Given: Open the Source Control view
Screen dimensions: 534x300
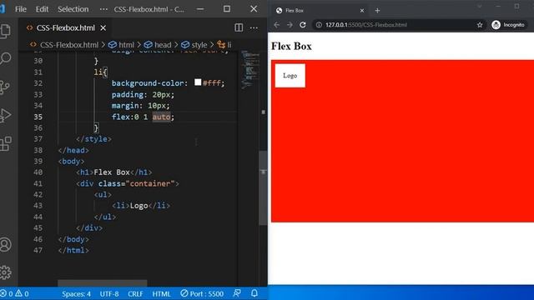Looking at the screenshot, I should [5, 87].
